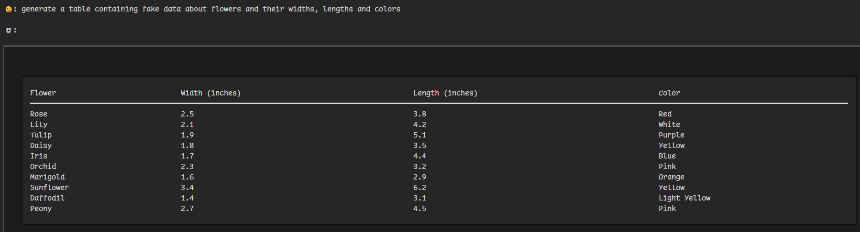This screenshot has width=860, height=232.
Task: Select the Blue color cell
Action: [x=667, y=156]
